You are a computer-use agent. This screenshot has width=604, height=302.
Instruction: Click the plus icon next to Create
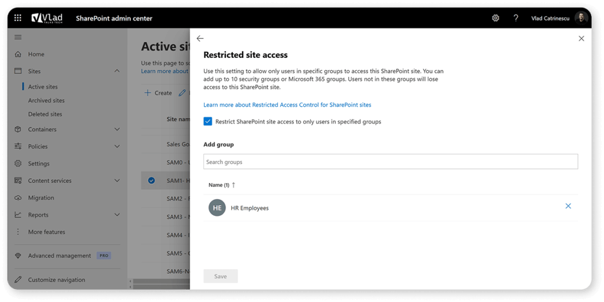pos(147,93)
